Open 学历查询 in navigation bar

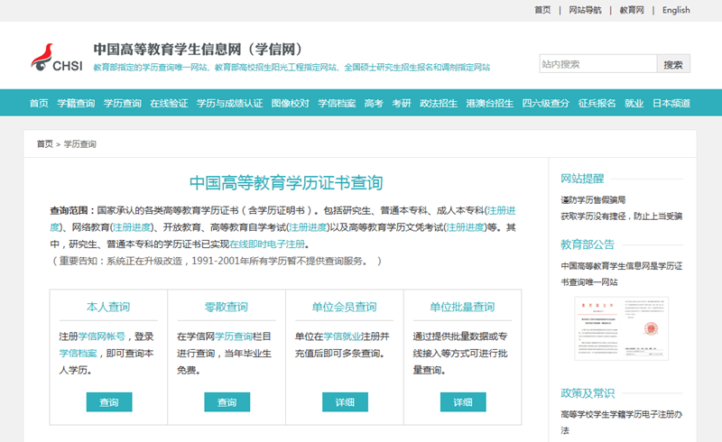pos(122,103)
